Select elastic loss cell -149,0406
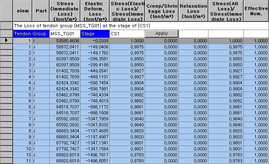The width and height of the screenshot is (269, 164). click(x=95, y=47)
